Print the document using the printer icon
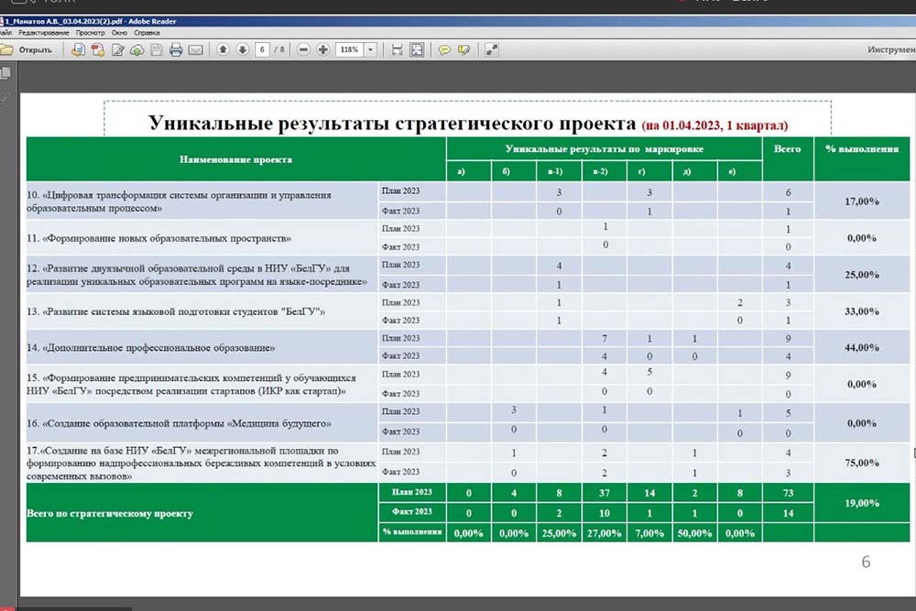Screen dimensions: 916x611 click(176, 49)
